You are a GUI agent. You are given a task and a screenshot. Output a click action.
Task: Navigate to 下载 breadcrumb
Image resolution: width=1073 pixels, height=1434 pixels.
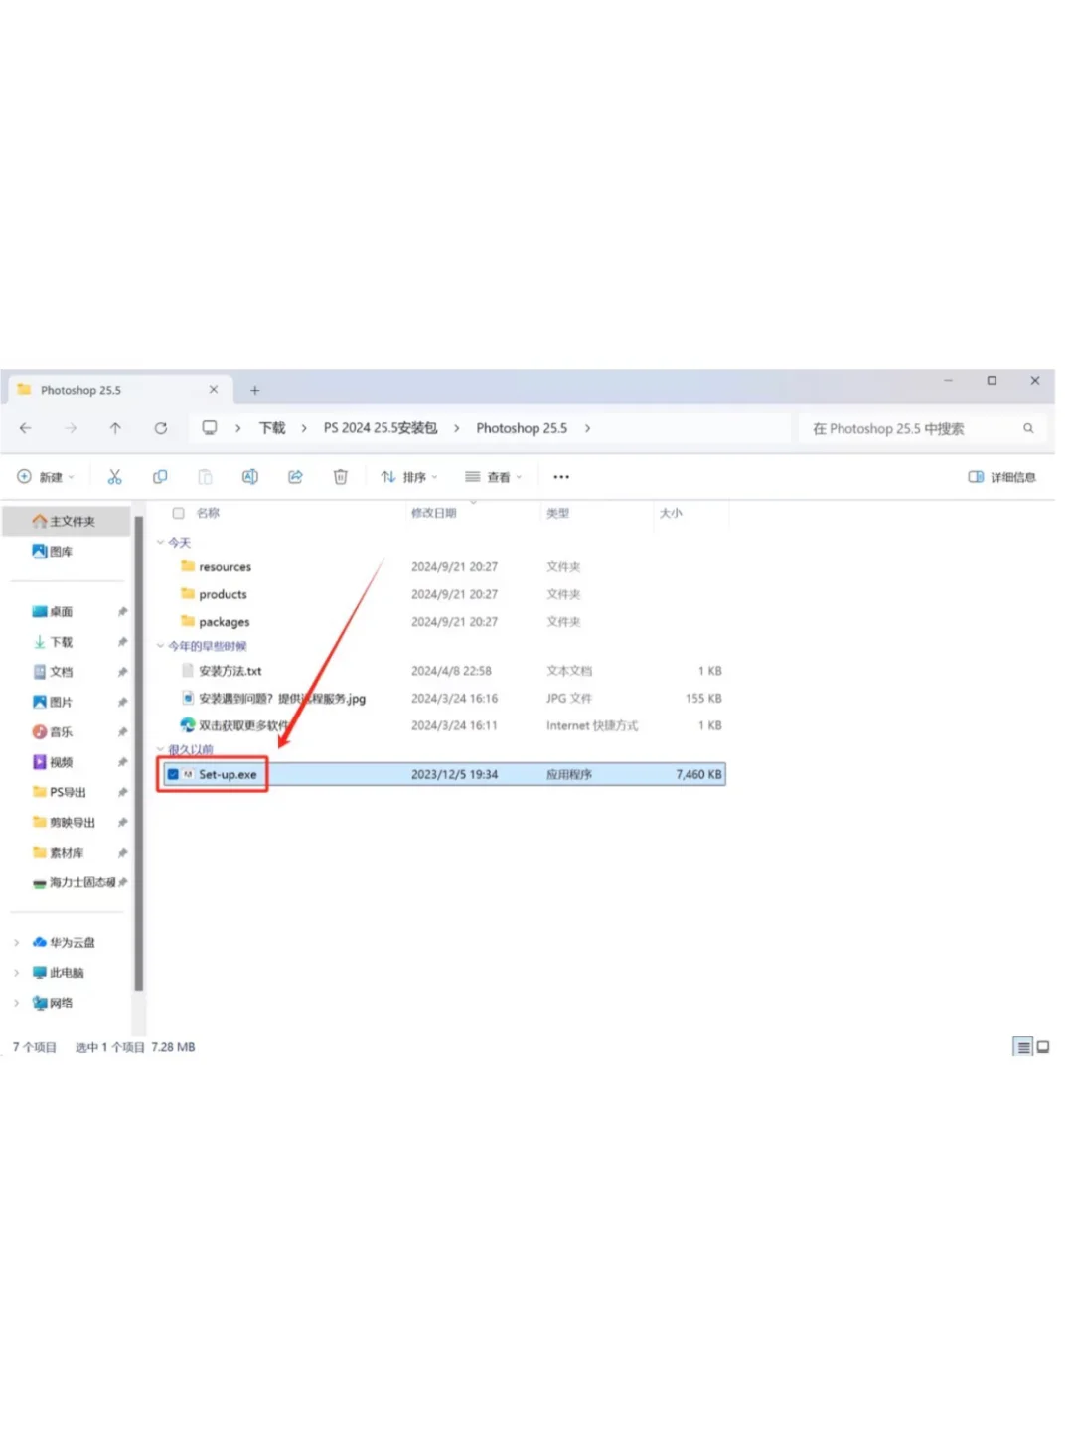click(271, 428)
